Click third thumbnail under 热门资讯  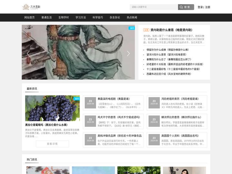pos(139,170)
